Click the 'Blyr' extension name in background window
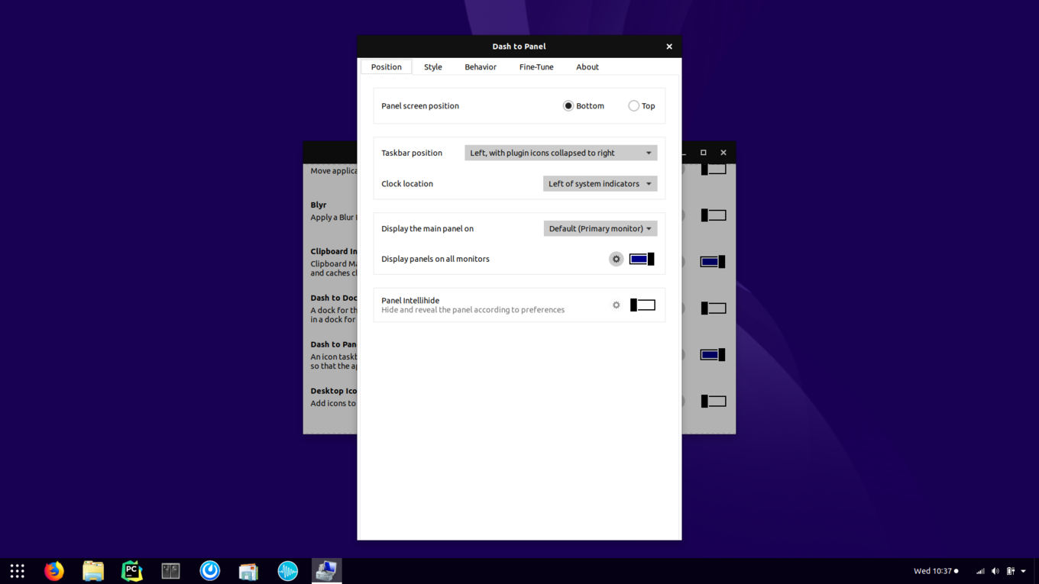Viewport: 1039px width, 584px height. coord(319,205)
